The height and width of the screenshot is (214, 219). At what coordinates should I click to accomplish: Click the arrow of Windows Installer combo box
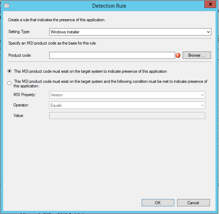[208, 32]
